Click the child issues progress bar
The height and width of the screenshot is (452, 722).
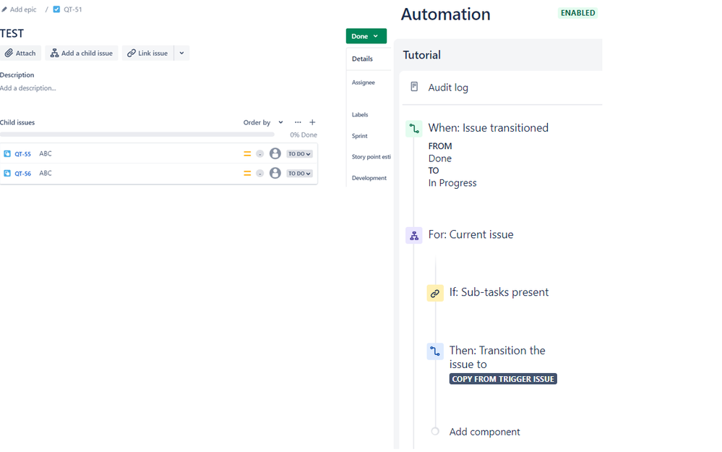(x=137, y=135)
